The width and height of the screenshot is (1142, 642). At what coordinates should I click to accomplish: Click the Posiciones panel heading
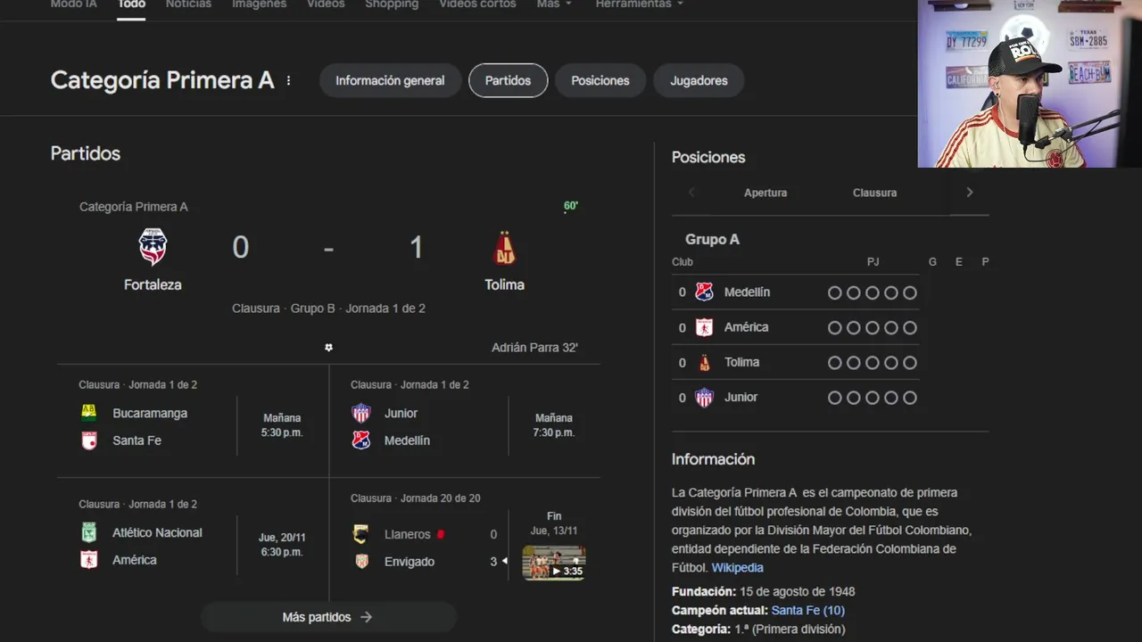708,157
